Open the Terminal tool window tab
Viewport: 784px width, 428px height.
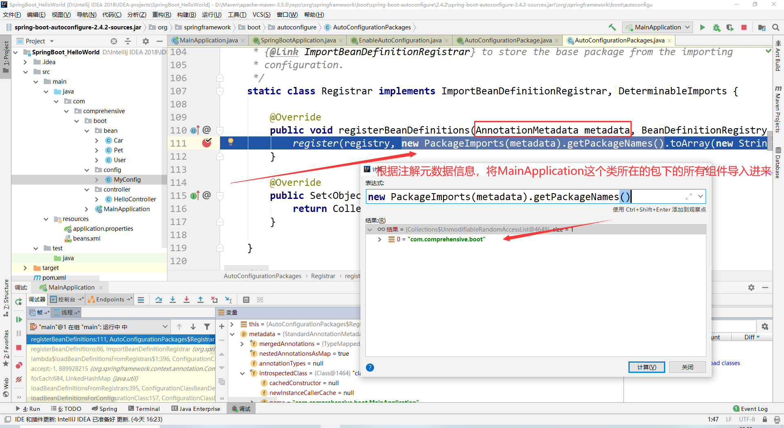coord(144,408)
